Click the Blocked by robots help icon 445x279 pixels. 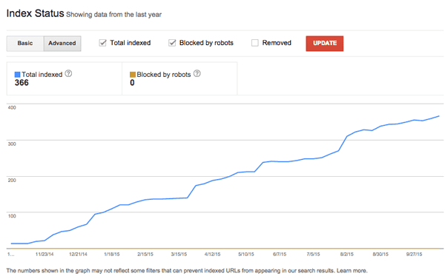pos(197,74)
